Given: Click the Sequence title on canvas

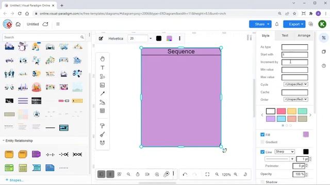Looking at the screenshot, I should [x=181, y=51].
